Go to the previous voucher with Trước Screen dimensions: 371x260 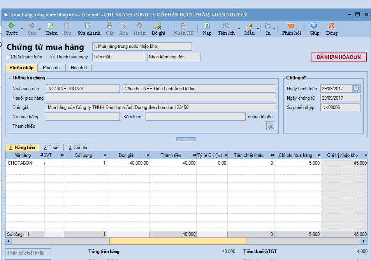[x=12, y=29]
